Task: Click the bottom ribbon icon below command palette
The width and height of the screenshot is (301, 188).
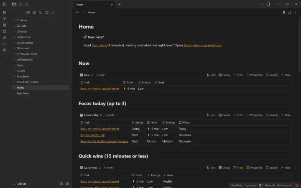Action: click(x=5, y=50)
